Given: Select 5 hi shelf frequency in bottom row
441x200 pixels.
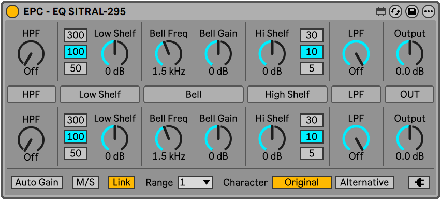Looking at the screenshot, I should [312, 153].
